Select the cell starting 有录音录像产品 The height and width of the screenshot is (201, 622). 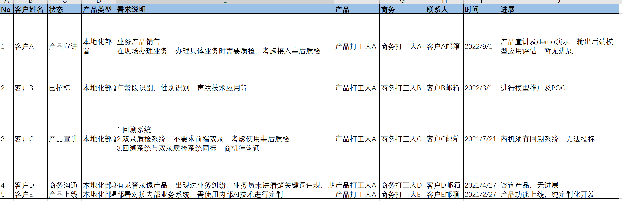tap(225, 185)
